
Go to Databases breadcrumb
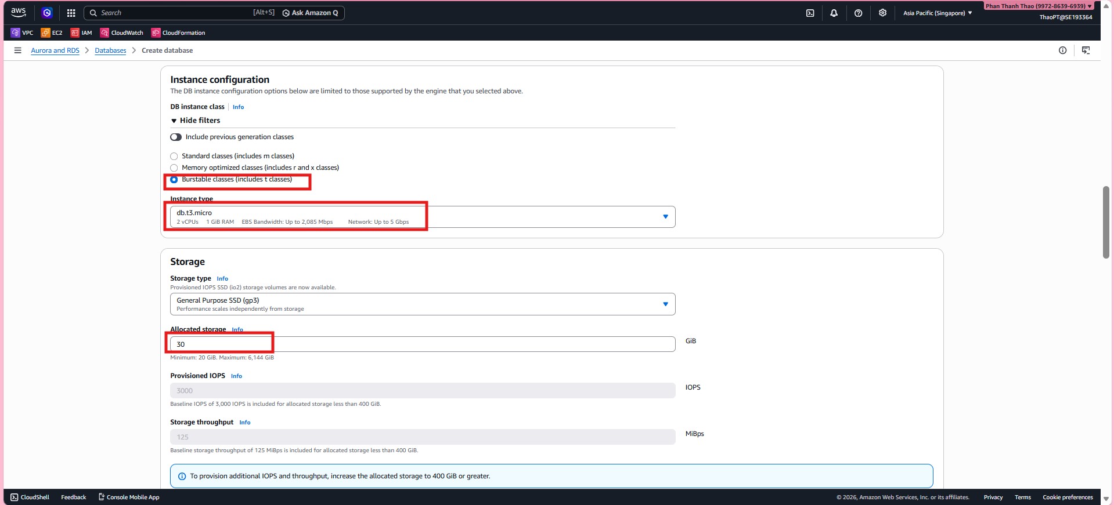[110, 50]
